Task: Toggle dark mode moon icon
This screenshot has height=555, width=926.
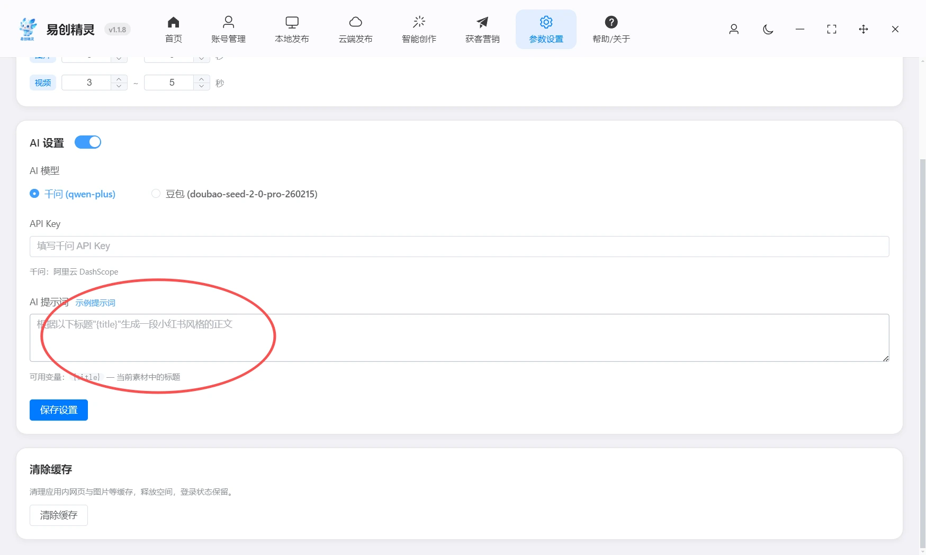Action: click(x=768, y=29)
